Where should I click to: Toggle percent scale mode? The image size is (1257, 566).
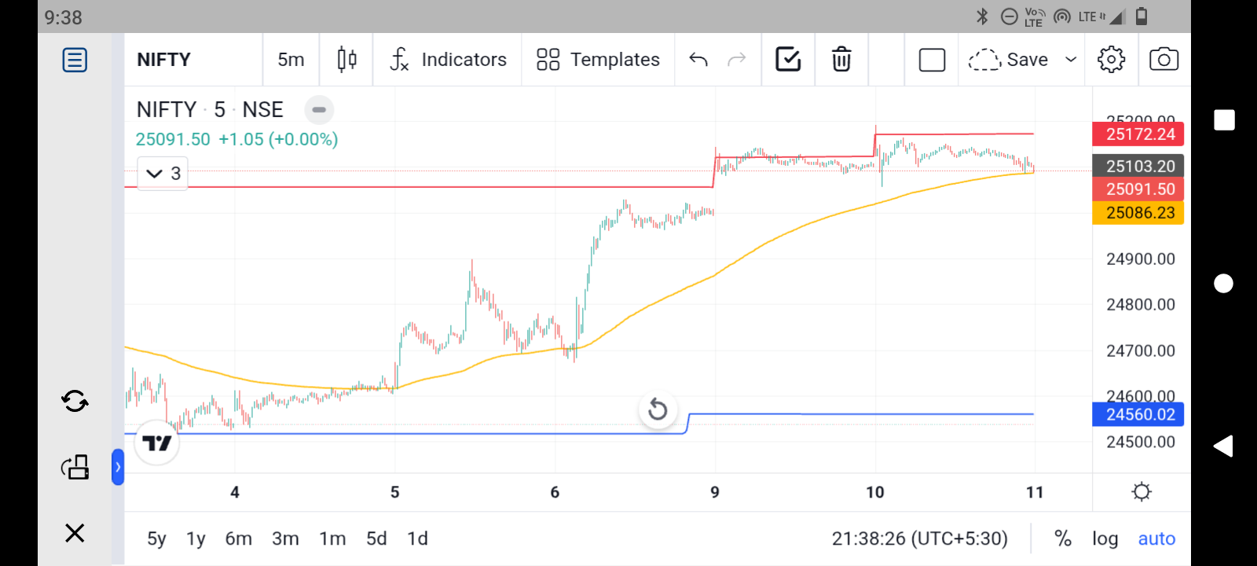point(1063,538)
